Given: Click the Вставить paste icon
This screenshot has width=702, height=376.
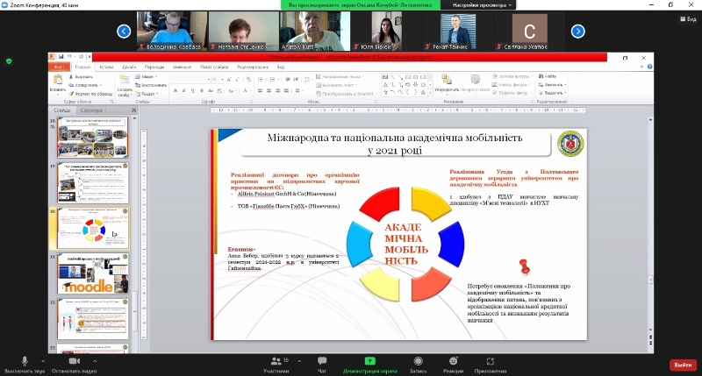Looking at the screenshot, I should tap(58, 80).
